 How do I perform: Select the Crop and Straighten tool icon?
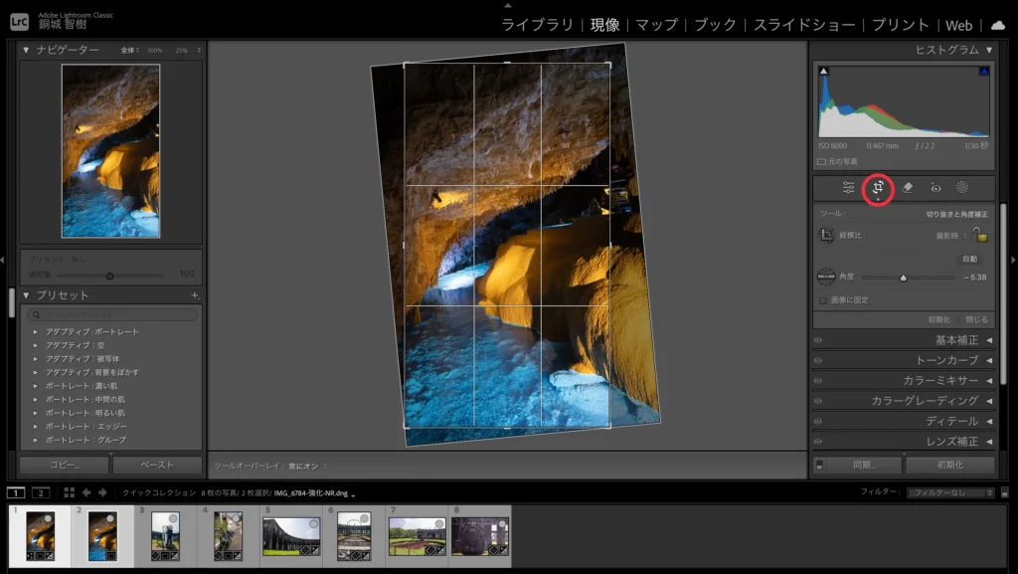tap(878, 187)
